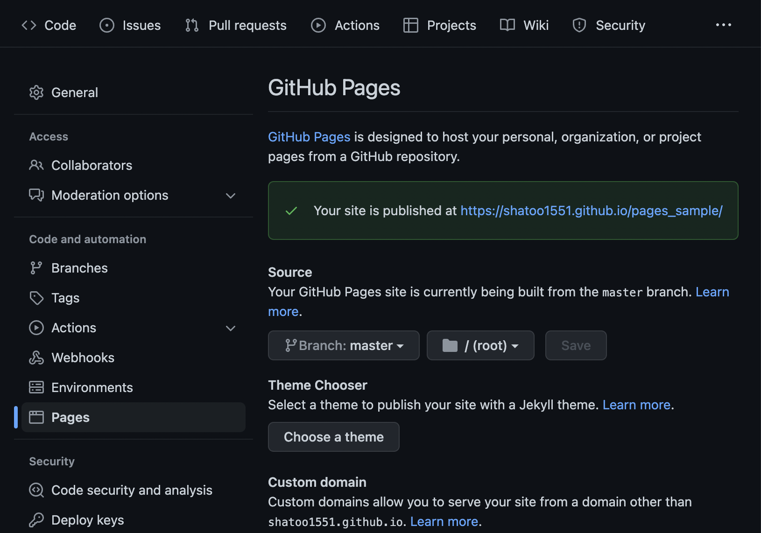The image size is (761, 533).
Task: Click the Code angle-brackets icon
Action: (29, 25)
